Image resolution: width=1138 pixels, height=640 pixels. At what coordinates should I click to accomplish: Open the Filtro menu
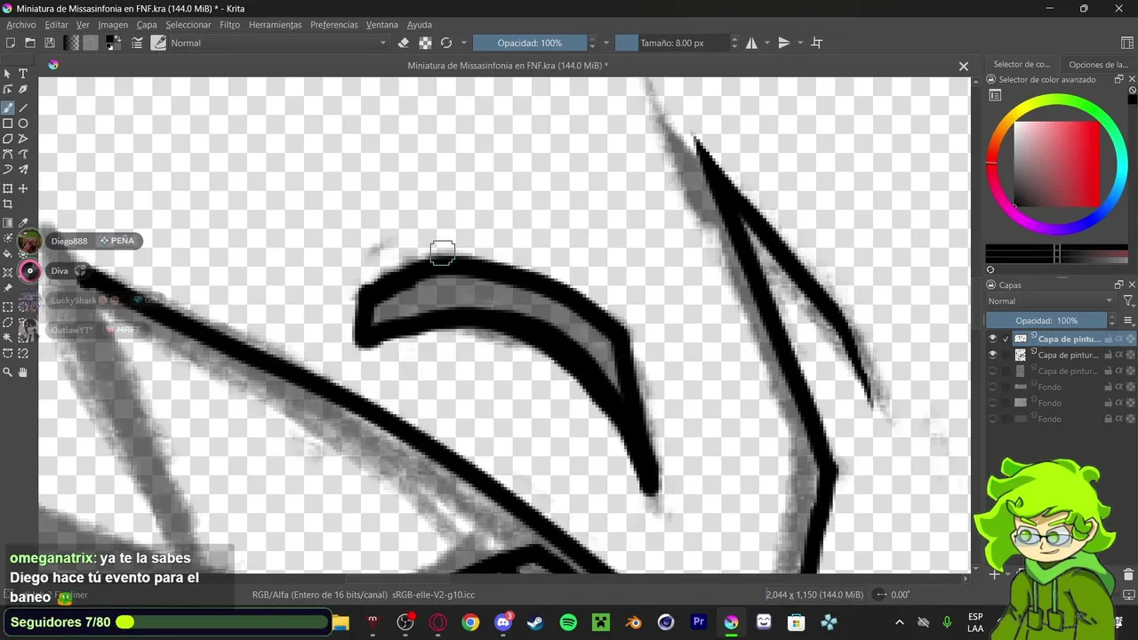point(230,25)
